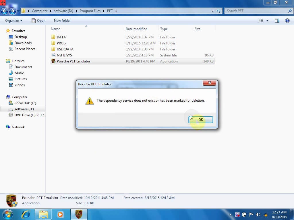Viewport: 294px width, 220px height.
Task: Toggle the preview pane button
Action: tap(277, 21)
